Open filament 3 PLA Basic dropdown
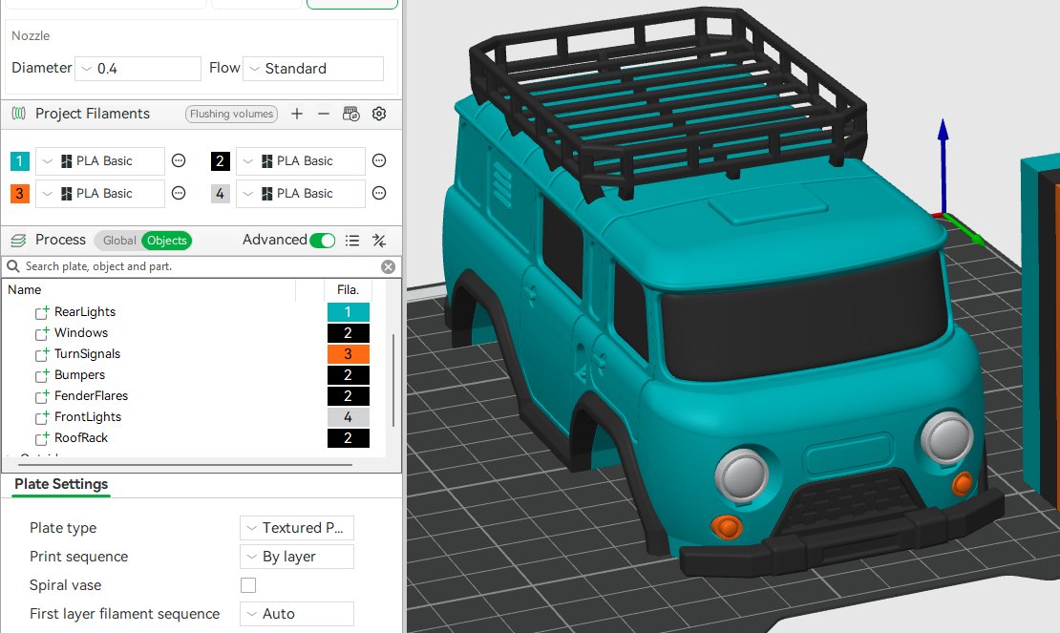This screenshot has width=1060, height=633. (100, 193)
